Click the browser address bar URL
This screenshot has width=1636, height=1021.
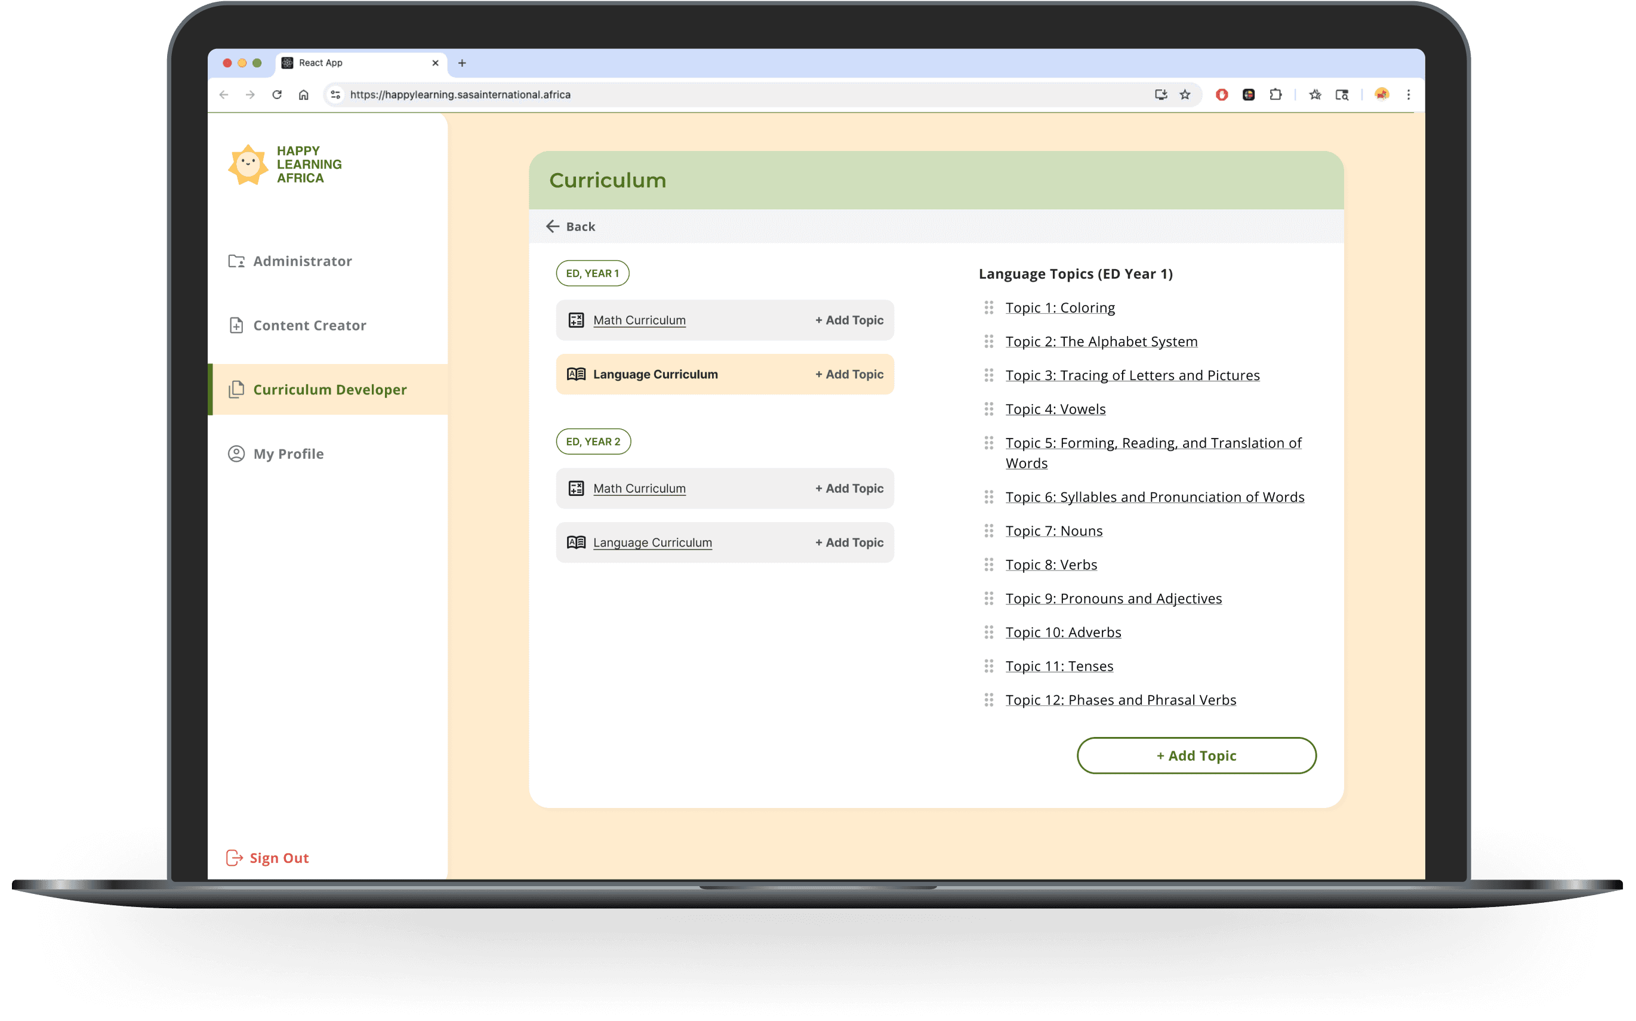coord(460,94)
